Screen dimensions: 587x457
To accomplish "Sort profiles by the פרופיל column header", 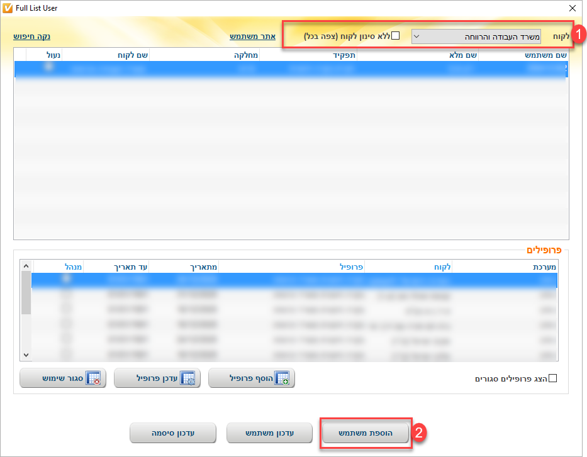I will 352,267.
